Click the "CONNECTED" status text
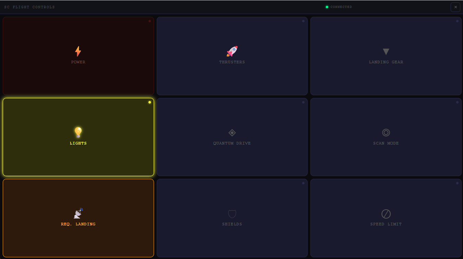Screen dimensions: 463x259 pos(341,7)
